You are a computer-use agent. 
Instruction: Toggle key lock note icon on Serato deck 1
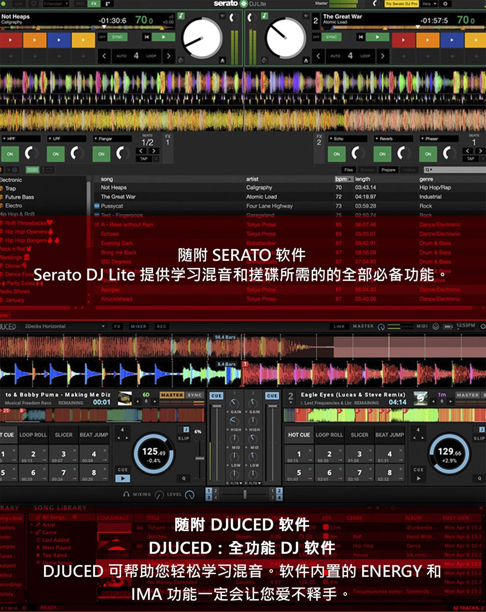(x=181, y=16)
